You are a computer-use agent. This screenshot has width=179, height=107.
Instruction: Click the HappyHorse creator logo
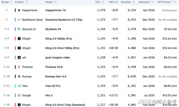click(19, 10)
